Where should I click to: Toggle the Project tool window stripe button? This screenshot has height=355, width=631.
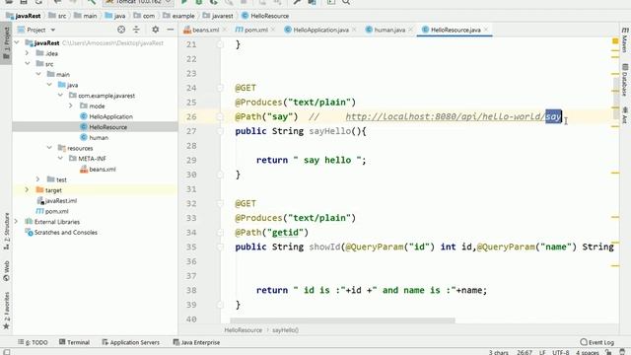click(6, 43)
